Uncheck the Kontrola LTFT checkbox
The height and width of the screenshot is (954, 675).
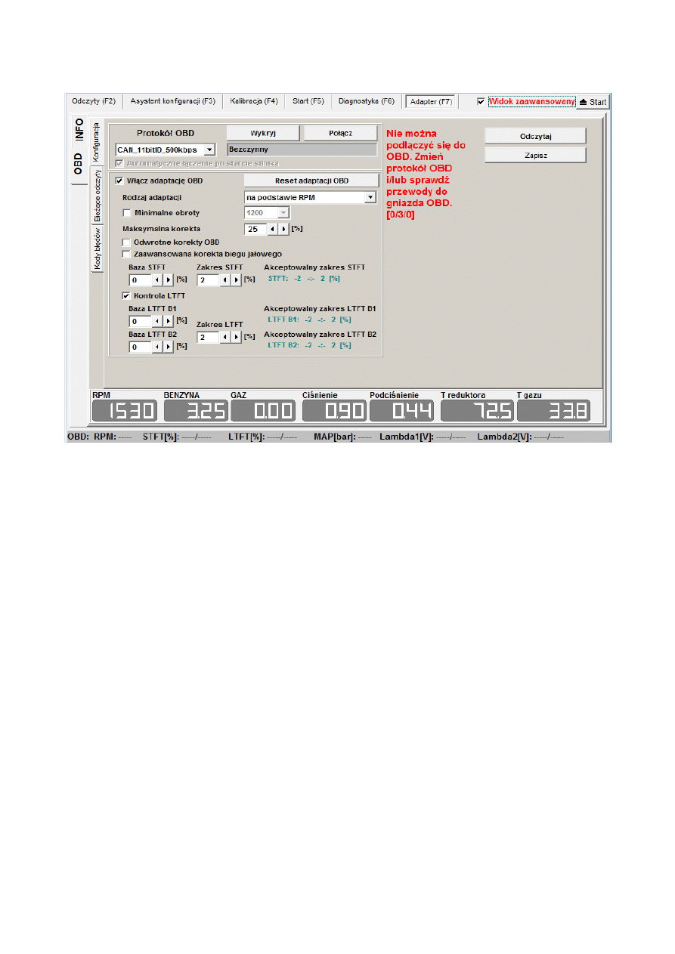127,296
